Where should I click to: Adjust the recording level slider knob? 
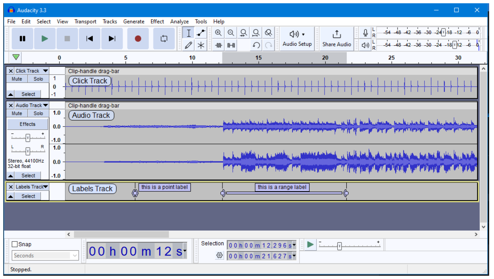coord(443,33)
